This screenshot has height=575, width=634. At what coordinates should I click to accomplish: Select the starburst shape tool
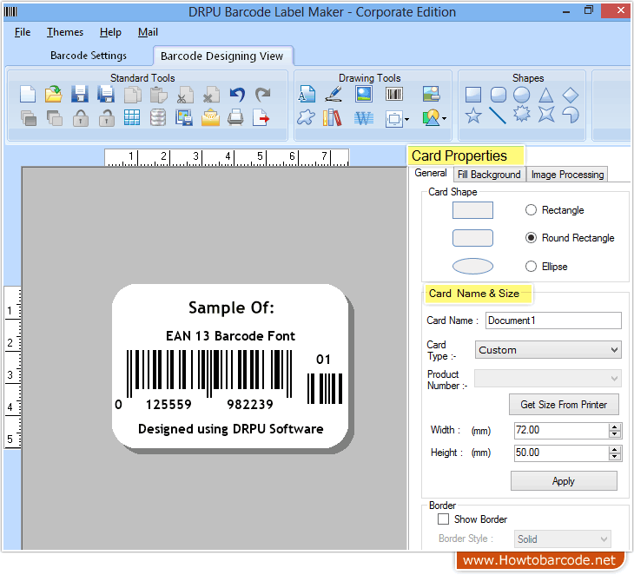pos(522,114)
